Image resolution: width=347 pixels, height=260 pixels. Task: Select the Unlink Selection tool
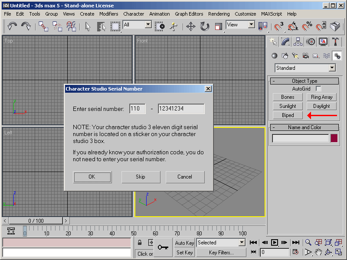point(57,26)
